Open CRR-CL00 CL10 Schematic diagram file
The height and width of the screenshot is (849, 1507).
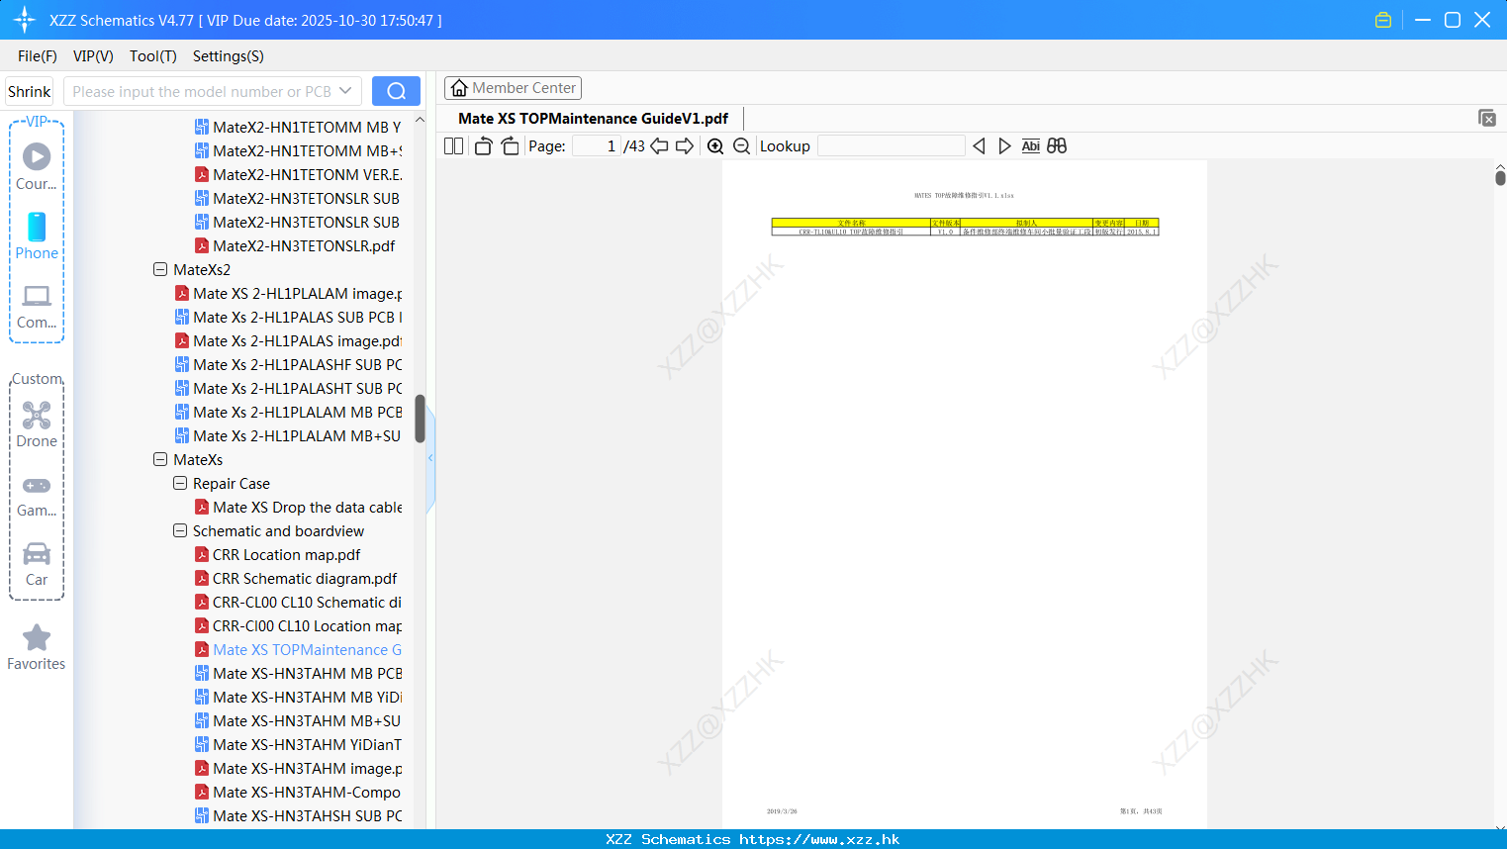[x=298, y=603]
